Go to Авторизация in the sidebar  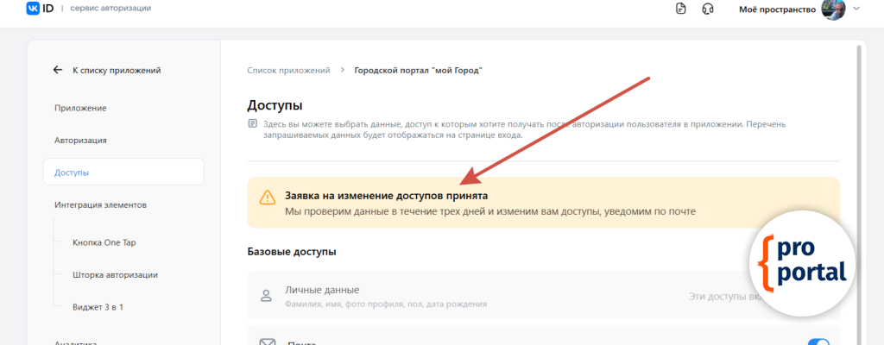pos(80,140)
